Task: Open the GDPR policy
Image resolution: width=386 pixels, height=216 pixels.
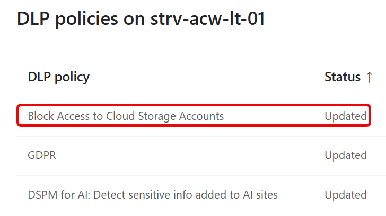Action: 42,155
